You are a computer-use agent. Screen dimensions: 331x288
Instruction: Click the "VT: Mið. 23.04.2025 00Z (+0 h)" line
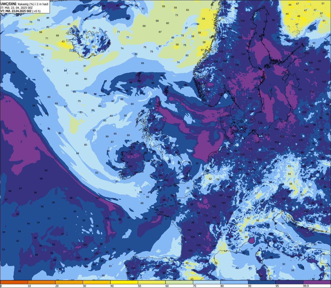pos(20,11)
